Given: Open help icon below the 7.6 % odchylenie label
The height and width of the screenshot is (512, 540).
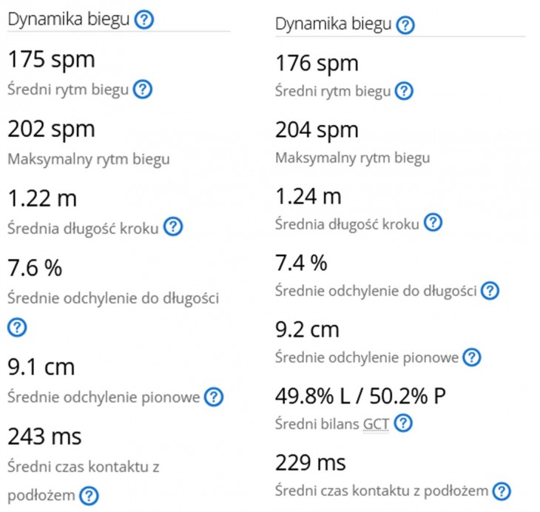Looking at the screenshot, I should click(x=17, y=327).
